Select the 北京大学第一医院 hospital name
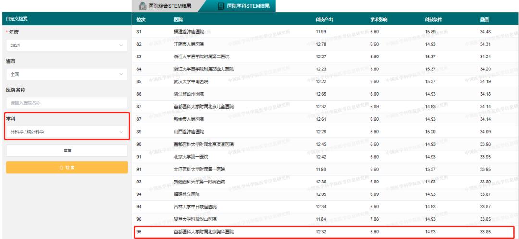The image size is (519, 239). pyautogui.click(x=191, y=157)
